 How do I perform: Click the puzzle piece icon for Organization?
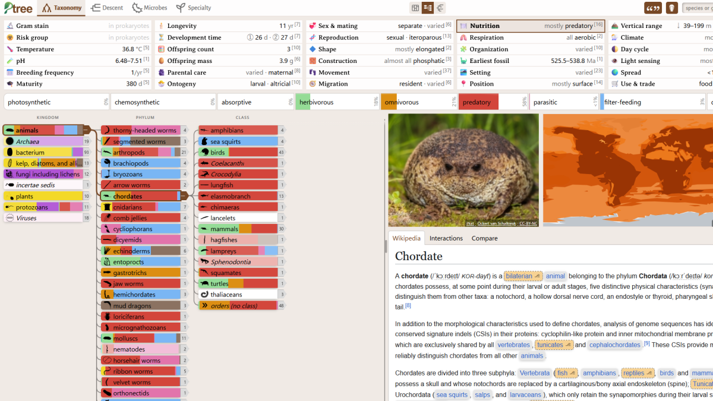tap(464, 49)
